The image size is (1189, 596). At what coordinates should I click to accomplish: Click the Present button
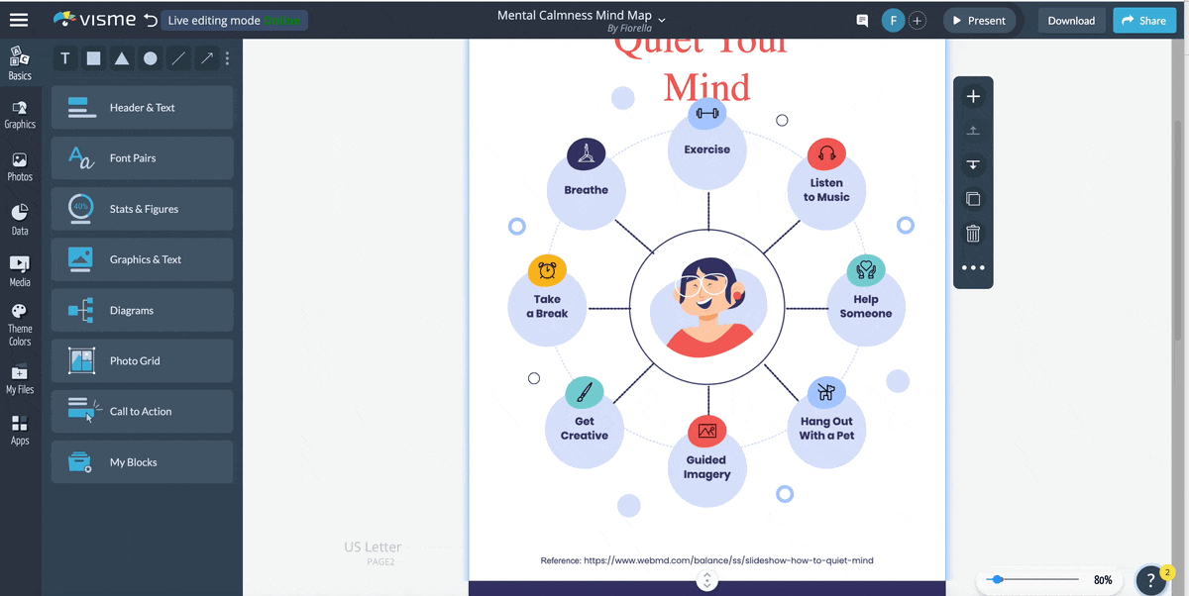[x=979, y=20]
